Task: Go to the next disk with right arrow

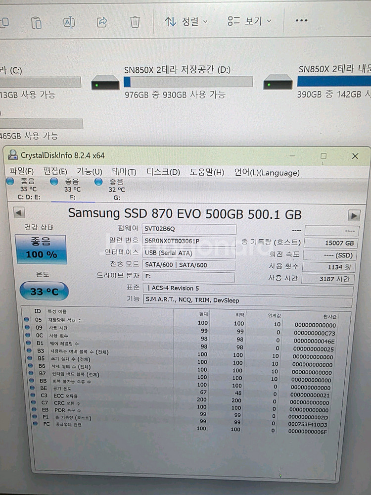Action: point(354,216)
